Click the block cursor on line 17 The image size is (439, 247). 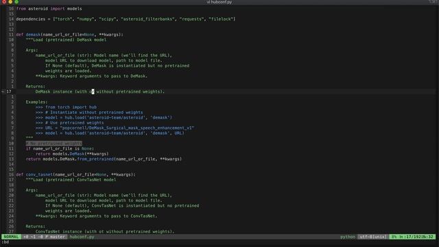(93, 91)
